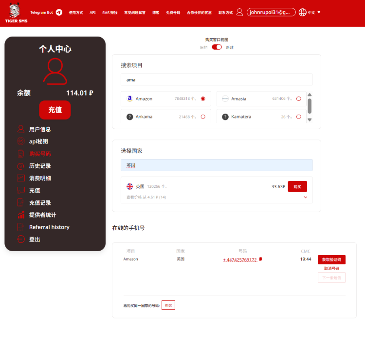Click the 获取验证码 button
The height and width of the screenshot is (337, 365).
point(331,259)
